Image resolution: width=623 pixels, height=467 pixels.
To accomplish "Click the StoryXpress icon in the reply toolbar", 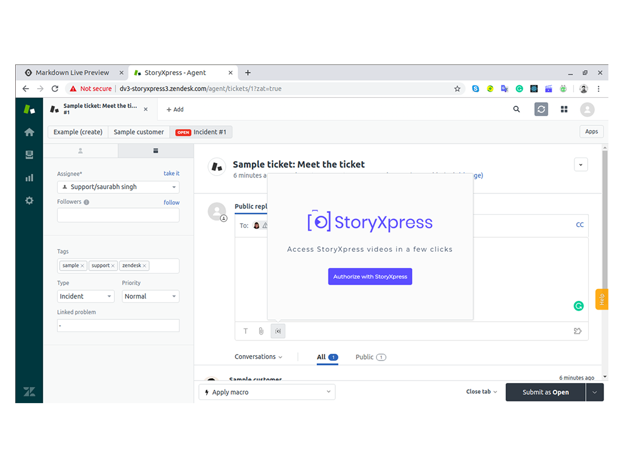I will pyautogui.click(x=277, y=331).
